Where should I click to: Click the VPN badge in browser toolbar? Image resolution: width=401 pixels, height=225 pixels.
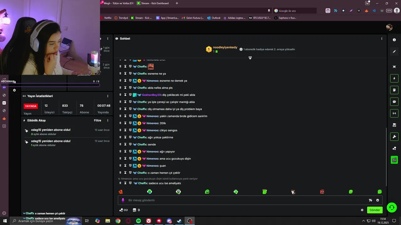click(x=389, y=11)
